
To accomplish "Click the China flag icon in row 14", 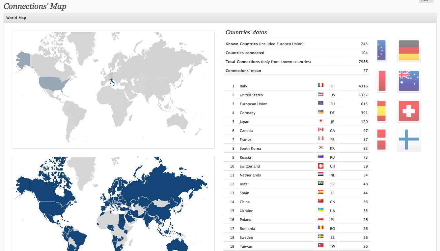I will tap(320, 201).
